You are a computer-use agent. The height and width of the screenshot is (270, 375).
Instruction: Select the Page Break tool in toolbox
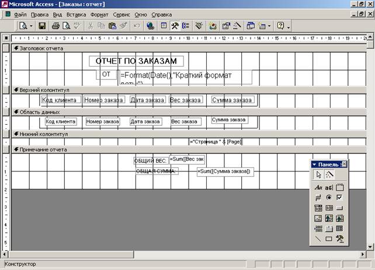(x=318, y=229)
